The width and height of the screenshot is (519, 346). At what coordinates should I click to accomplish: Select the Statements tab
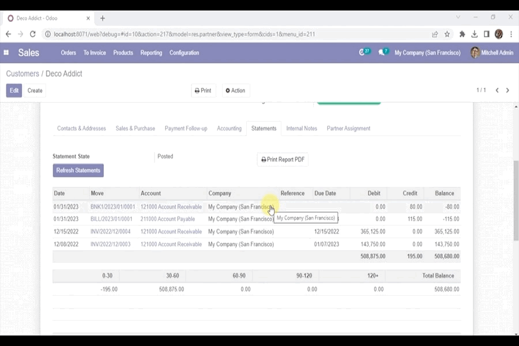[x=264, y=129]
